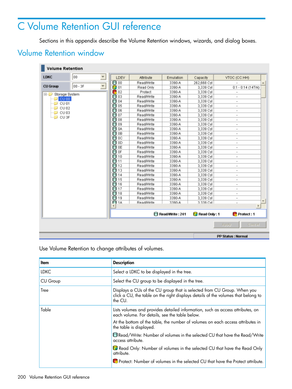The image size is (292, 389).
Task: Click the volume icon for LDEV 0E
Action: tap(114, 147)
